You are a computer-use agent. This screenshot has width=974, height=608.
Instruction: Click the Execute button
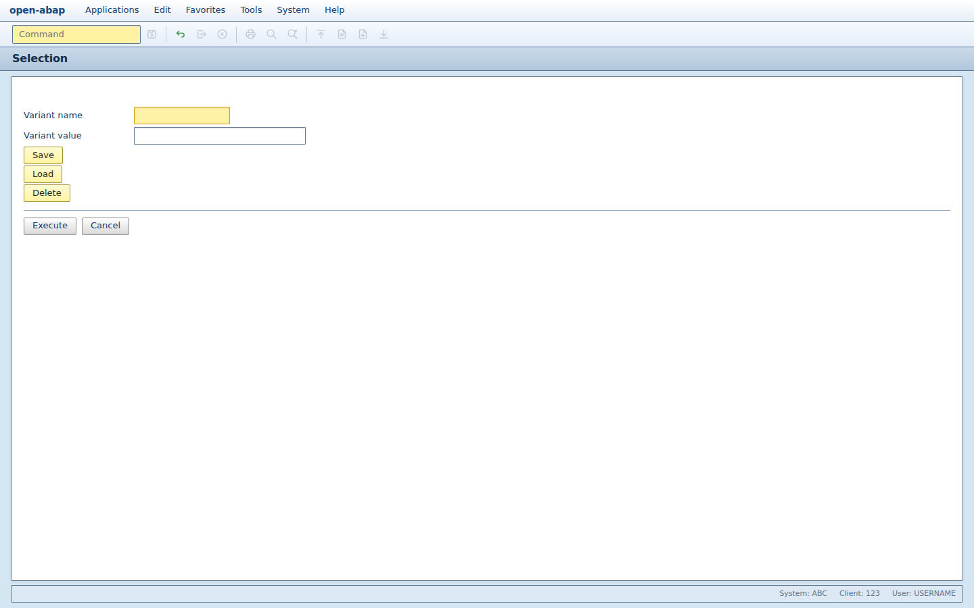[50, 226]
